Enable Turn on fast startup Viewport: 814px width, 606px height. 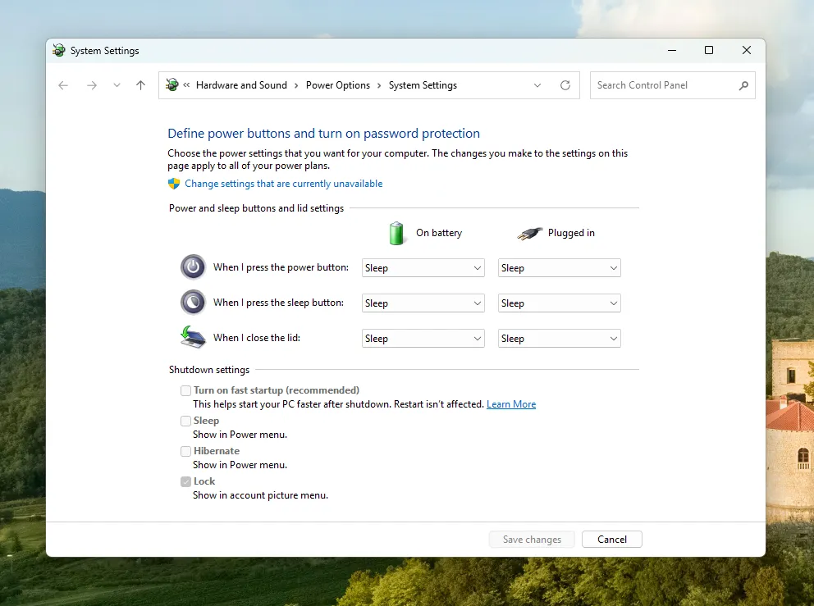(185, 390)
